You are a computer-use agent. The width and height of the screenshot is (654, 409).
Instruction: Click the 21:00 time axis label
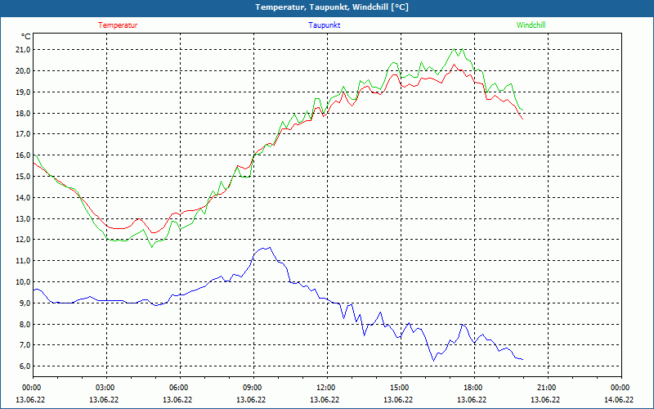546,388
